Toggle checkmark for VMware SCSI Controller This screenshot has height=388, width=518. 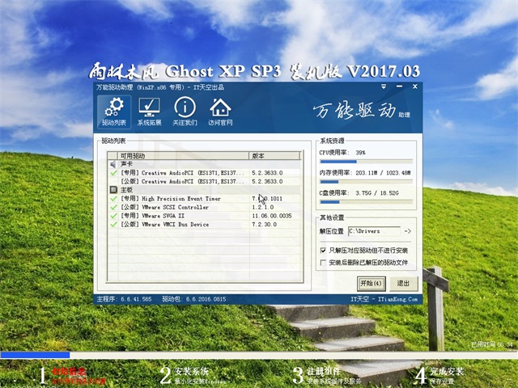[113, 207]
